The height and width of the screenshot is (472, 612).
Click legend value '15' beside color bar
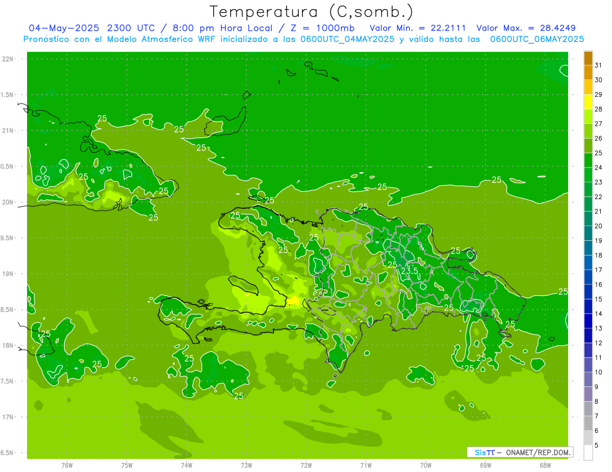point(599,299)
